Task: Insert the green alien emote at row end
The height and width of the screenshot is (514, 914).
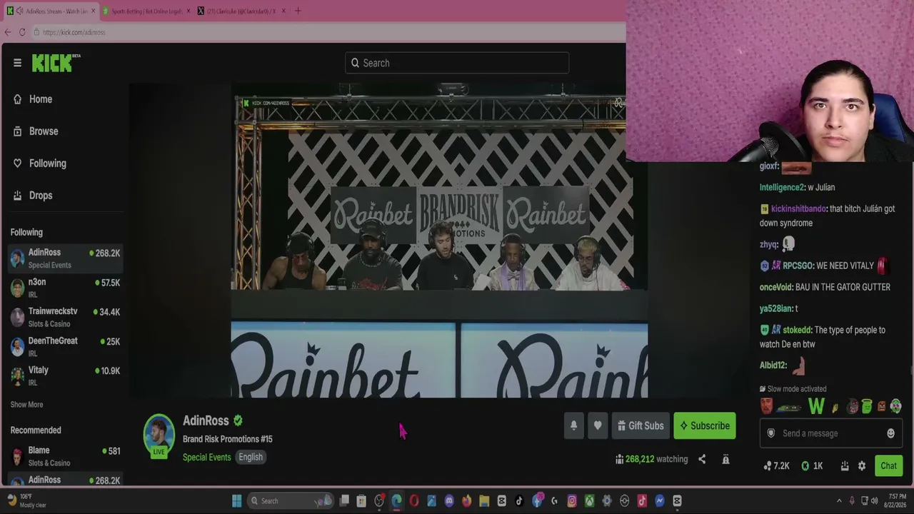Action: pyautogui.click(x=896, y=407)
